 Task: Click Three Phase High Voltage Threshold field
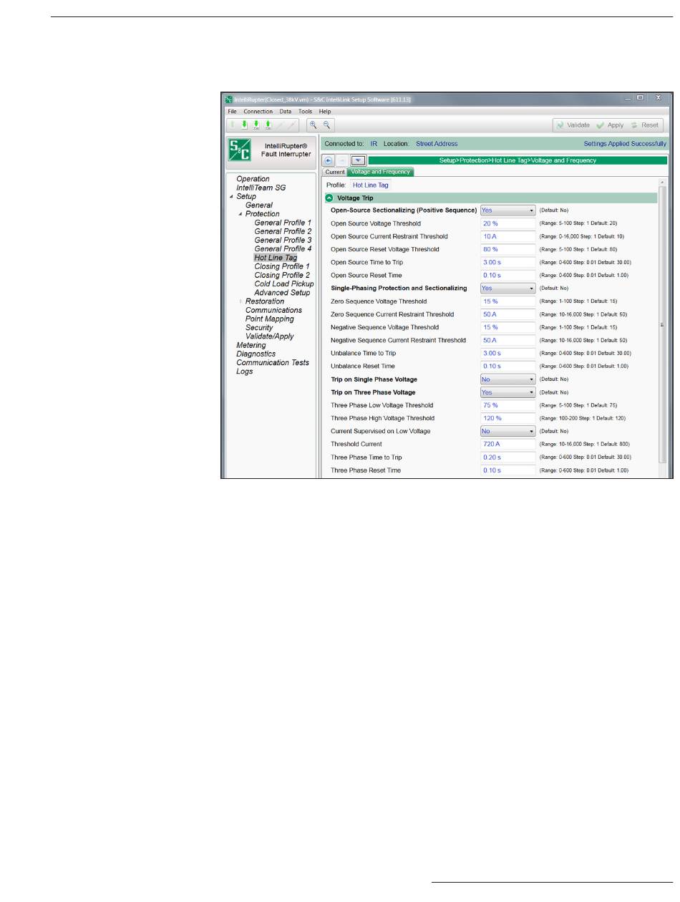[507, 418]
